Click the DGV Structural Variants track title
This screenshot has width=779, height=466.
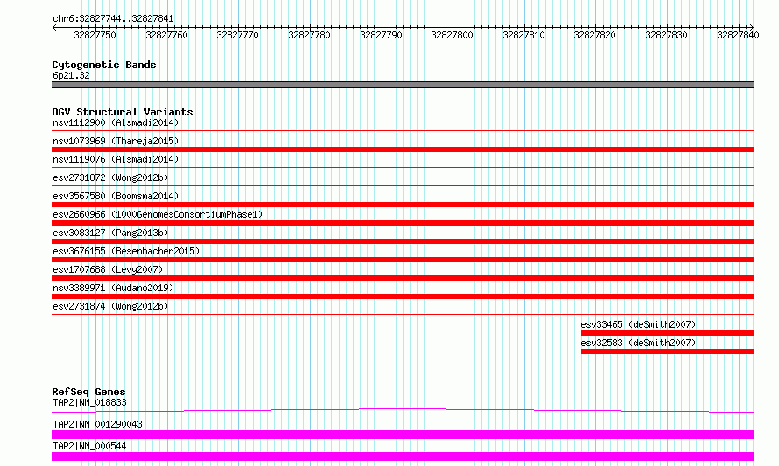[x=123, y=112]
